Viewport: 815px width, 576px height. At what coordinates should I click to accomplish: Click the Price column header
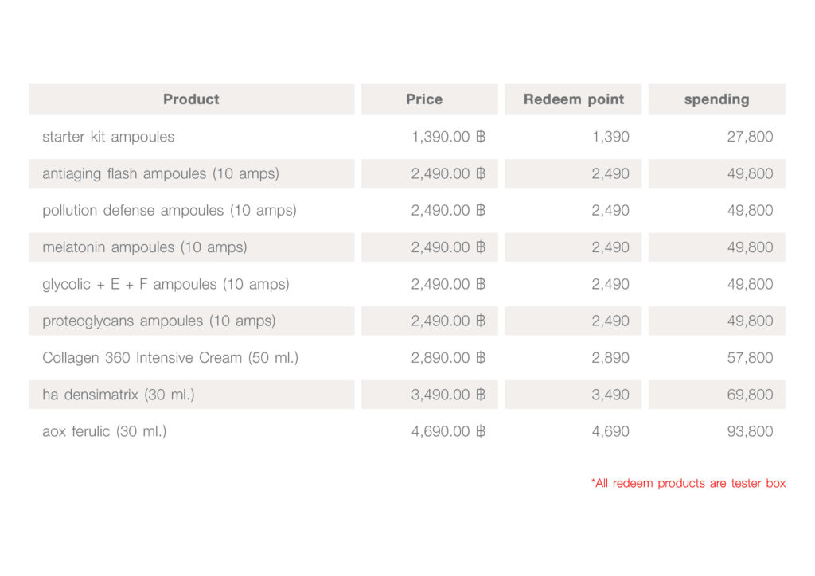pos(424,99)
